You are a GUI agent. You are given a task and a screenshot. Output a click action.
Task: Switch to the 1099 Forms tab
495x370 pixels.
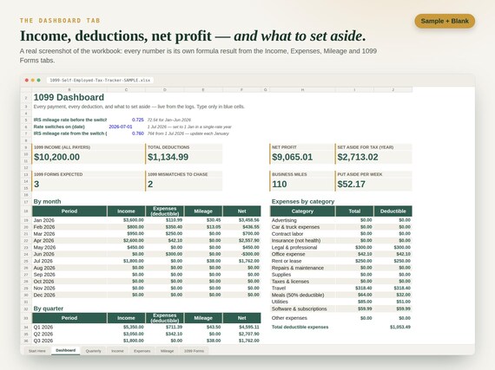tap(194, 351)
